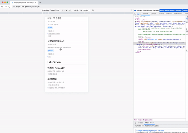The height and width of the screenshot is (133, 188).
Task: Close the eunjin3786.github.io browser tab
Action: tap(36, 3)
